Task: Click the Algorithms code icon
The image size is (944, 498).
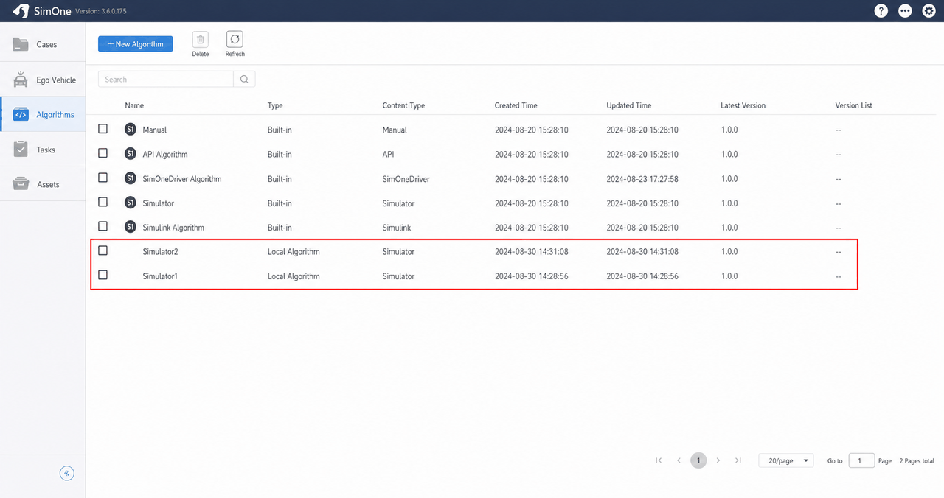Action: (21, 115)
